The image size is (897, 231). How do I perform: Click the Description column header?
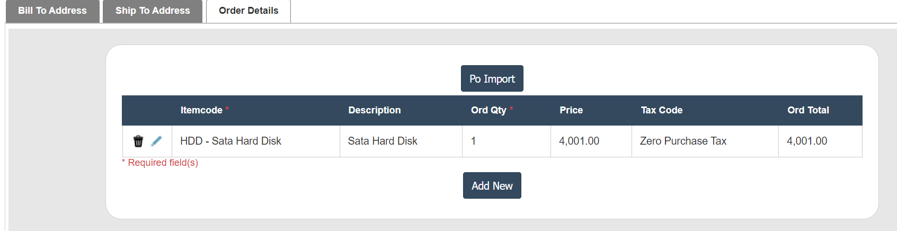click(x=374, y=110)
